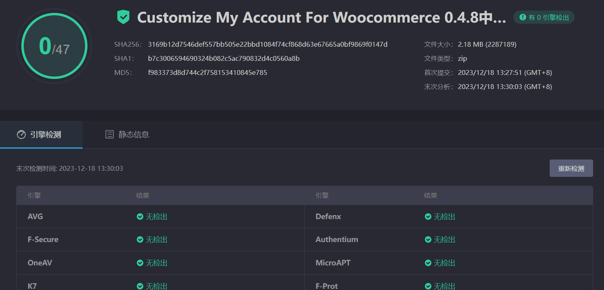Click the MicroAPT engine name

[333, 263]
